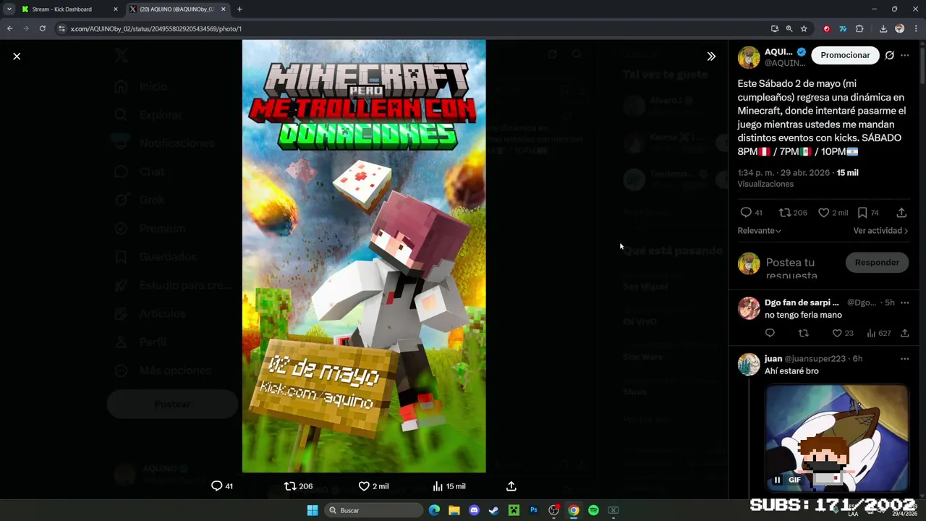Click share icon below the photo
Viewport: 926px width, 521px height.
tap(511, 486)
